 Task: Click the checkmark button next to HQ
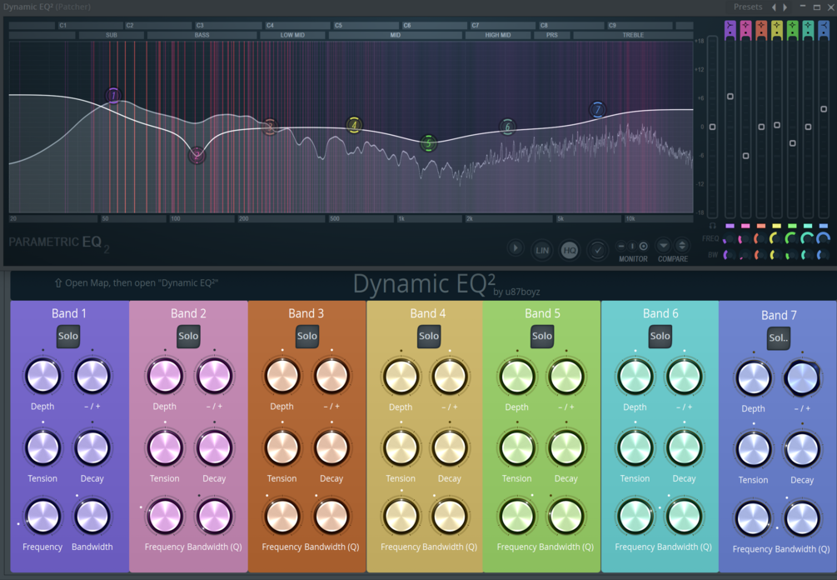[x=597, y=249]
